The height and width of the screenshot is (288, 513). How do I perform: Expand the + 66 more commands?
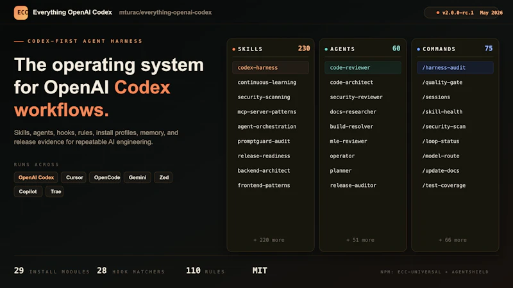tap(453, 240)
